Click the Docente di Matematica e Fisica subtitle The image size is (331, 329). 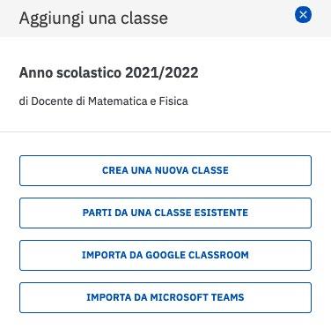click(103, 101)
